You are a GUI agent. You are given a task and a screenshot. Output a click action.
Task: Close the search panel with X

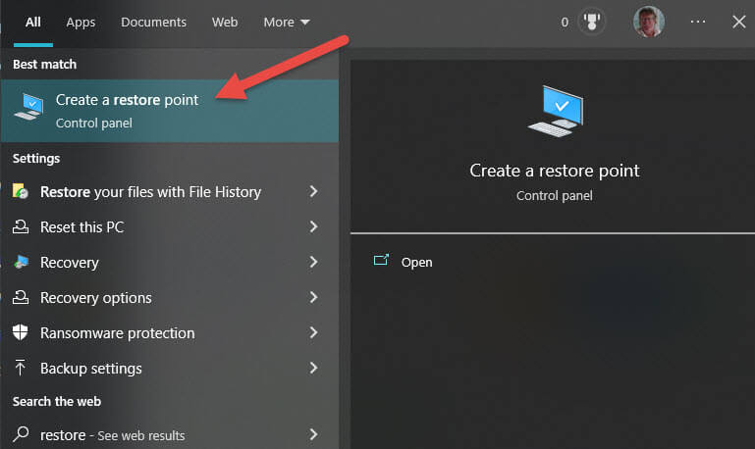[738, 22]
